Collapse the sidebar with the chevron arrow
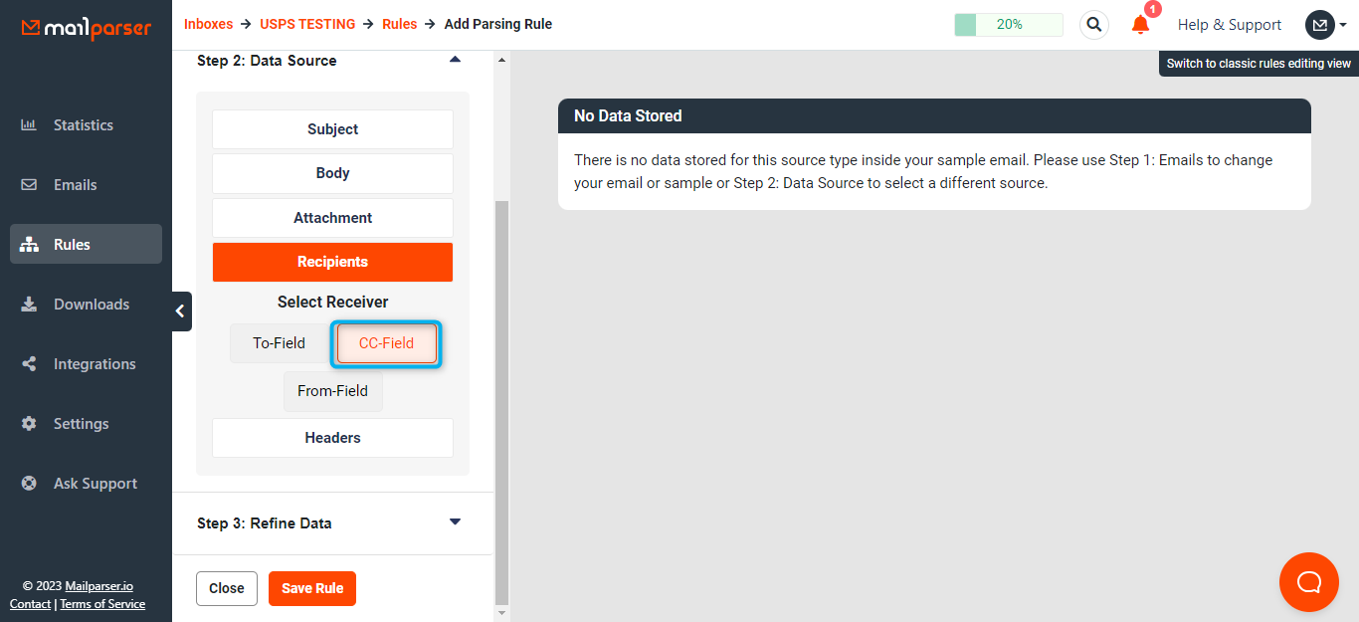This screenshot has width=1359, height=622. 180,311
